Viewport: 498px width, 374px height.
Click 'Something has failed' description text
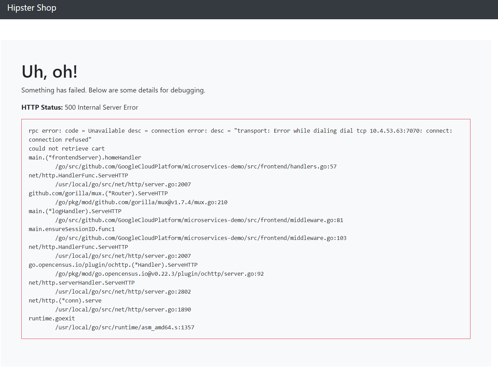click(113, 90)
